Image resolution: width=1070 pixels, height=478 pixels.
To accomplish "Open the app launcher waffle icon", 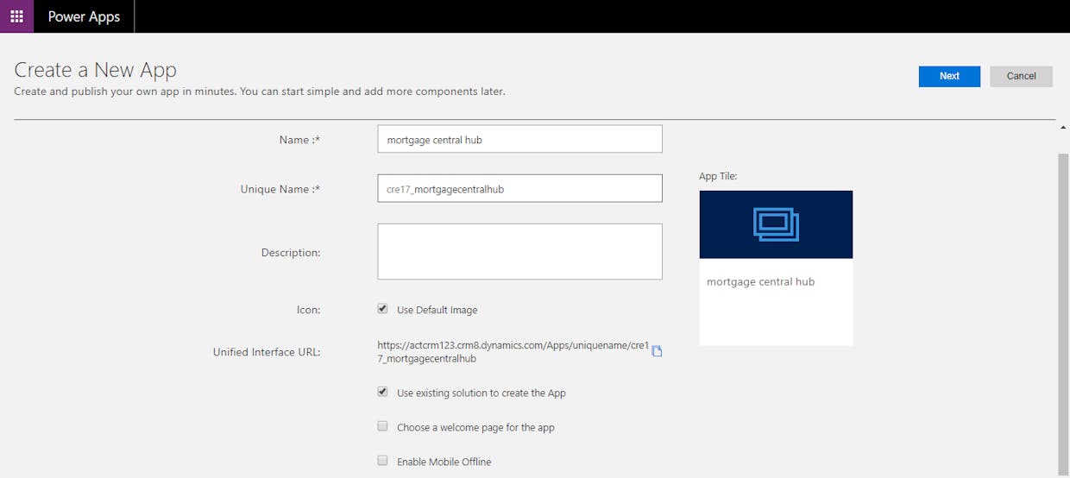I will 16,16.
